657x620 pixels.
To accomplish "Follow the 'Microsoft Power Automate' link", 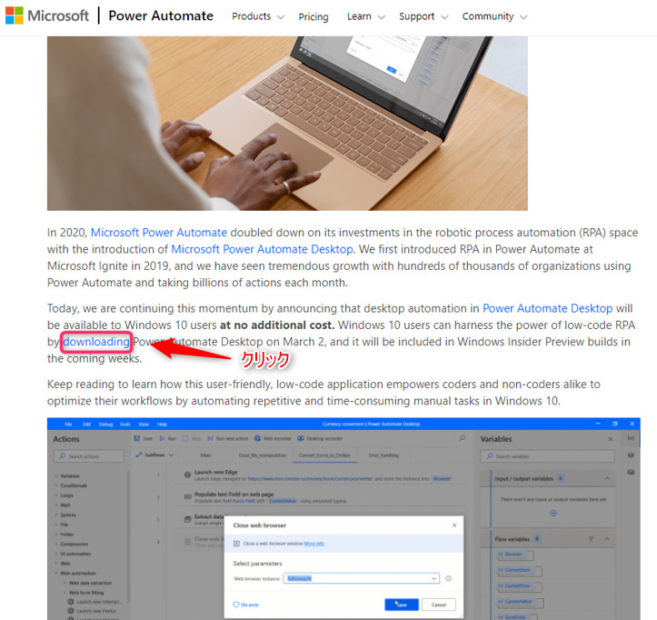I will 159,232.
